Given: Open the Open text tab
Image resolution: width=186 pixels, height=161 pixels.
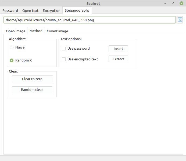Looking at the screenshot, I should (x=30, y=11).
